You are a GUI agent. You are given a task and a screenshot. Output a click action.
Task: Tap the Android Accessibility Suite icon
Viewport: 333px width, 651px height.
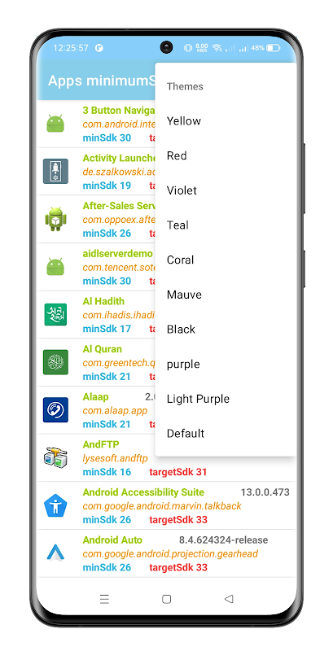[55, 505]
